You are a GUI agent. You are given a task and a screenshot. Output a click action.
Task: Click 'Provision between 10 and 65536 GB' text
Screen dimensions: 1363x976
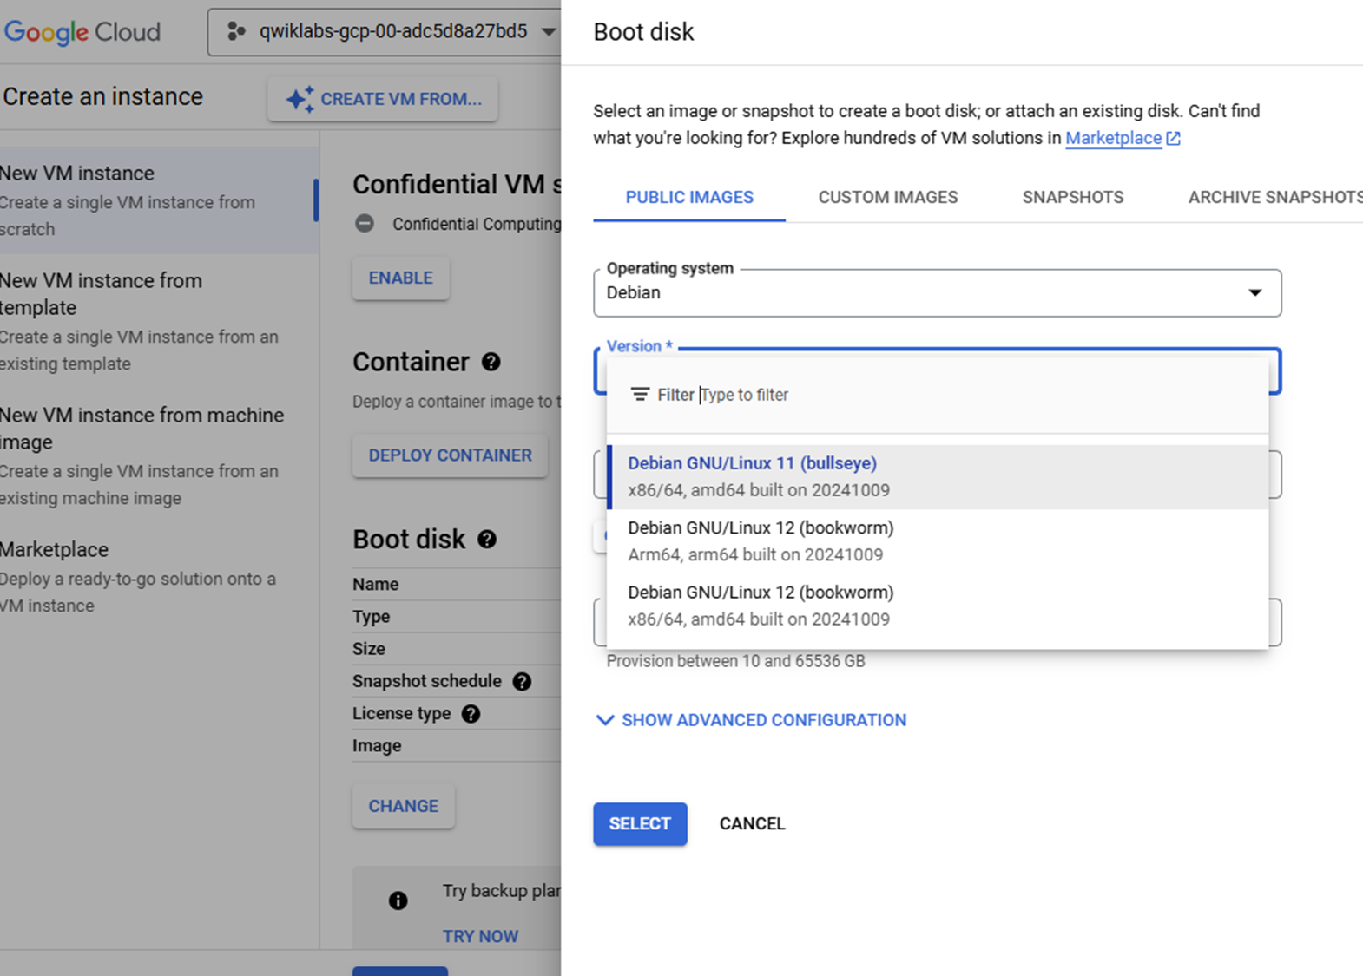click(735, 661)
